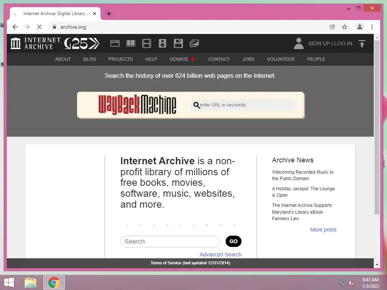Open the Web section icon
Image resolution: width=387 pixels, height=290 pixels.
[x=115, y=43]
